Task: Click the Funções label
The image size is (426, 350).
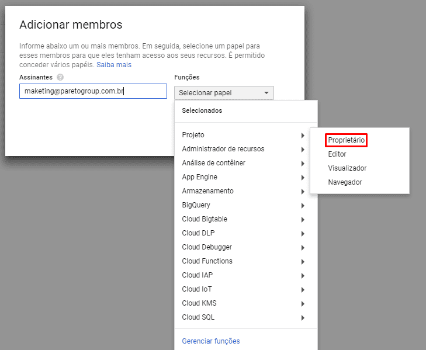Action: (x=187, y=78)
